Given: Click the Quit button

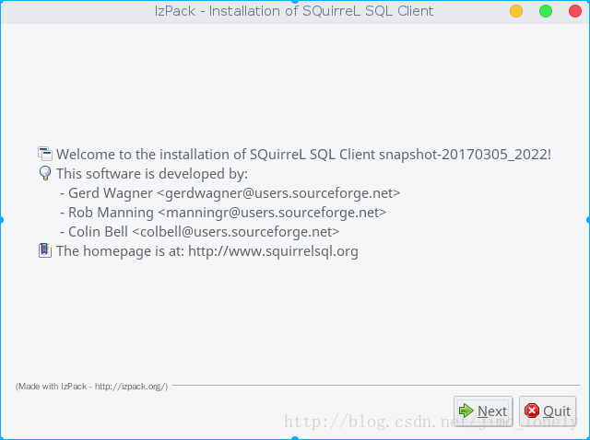Looking at the screenshot, I should 548,411.
